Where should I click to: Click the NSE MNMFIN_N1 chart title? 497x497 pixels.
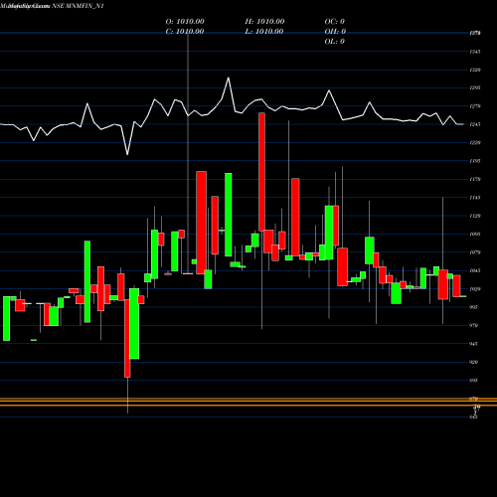(78, 6)
